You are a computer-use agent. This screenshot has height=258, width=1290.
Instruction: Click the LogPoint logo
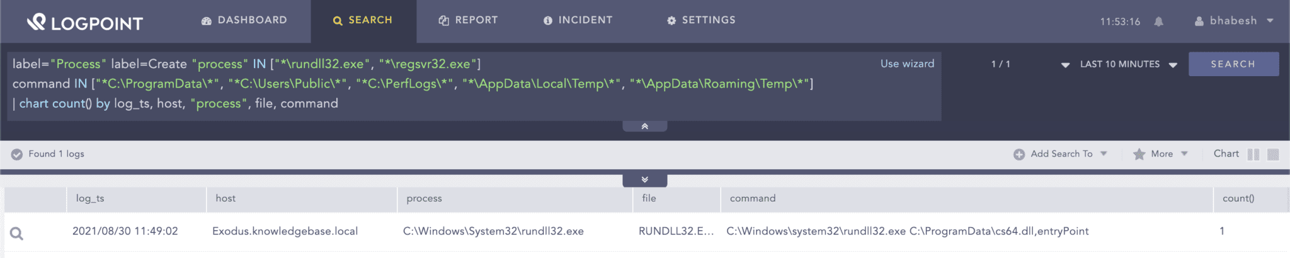(85, 23)
